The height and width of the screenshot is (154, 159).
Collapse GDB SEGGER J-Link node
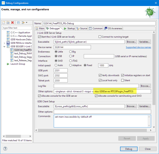(4, 47)
